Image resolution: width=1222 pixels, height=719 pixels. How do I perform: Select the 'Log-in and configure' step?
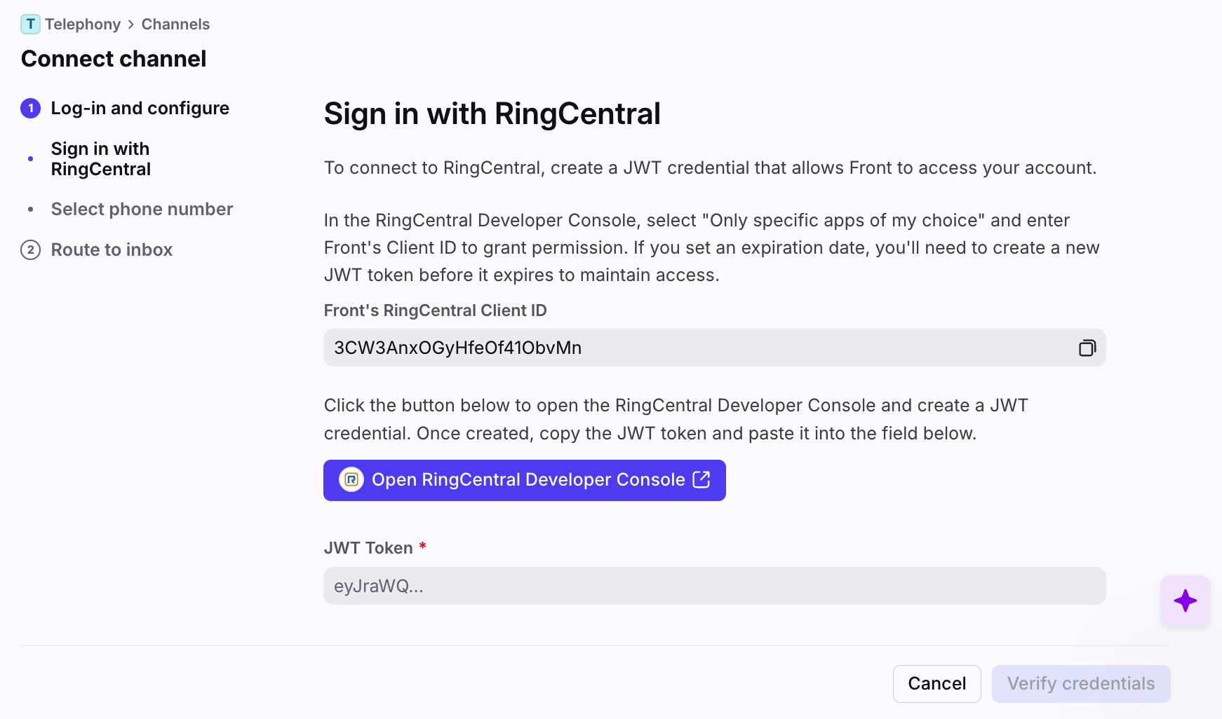[x=140, y=109]
